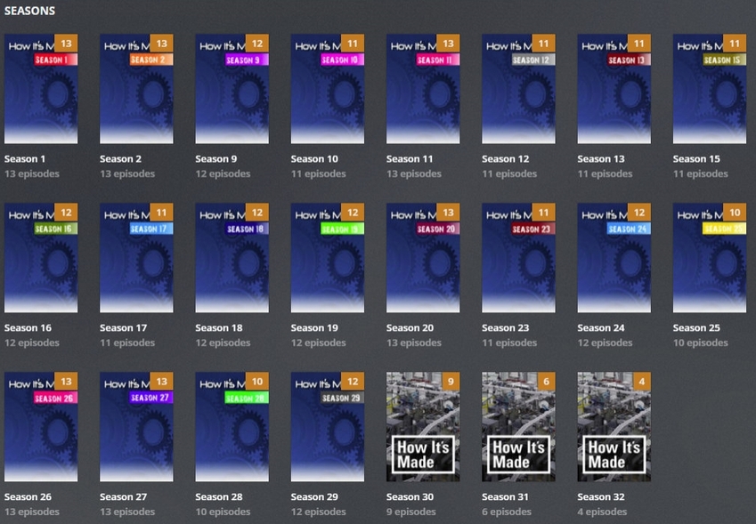Open the Season 26 poster thumbnail
The image size is (756, 524).
pos(41,427)
